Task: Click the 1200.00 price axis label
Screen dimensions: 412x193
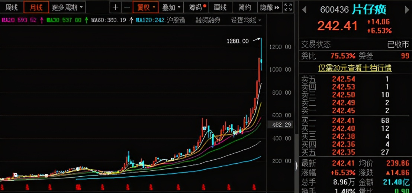Action: [x=281, y=47]
